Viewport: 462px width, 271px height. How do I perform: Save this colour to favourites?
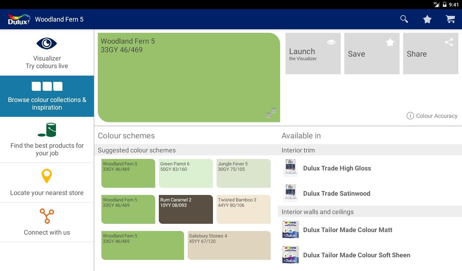(x=372, y=54)
